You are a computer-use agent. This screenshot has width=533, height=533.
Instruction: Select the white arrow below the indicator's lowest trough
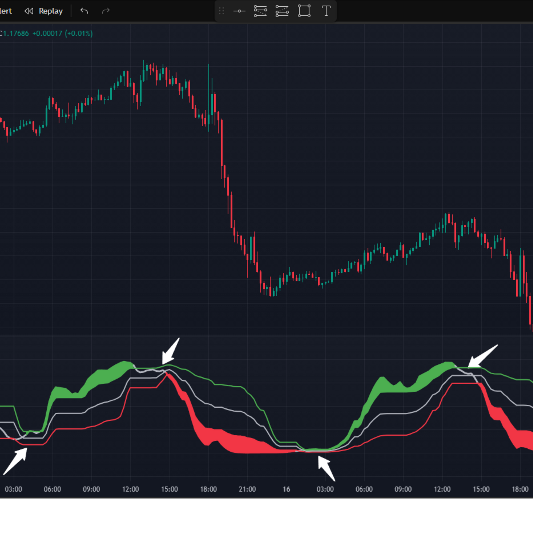[326, 468]
